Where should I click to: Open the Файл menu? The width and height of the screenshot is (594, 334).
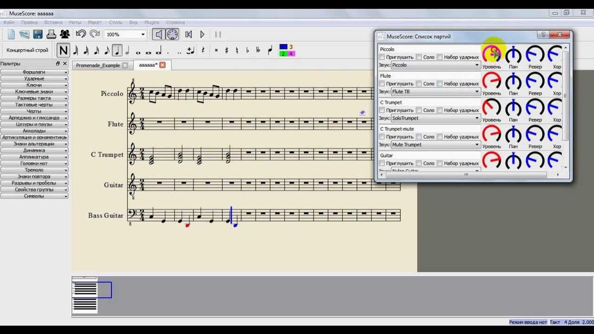(8, 22)
